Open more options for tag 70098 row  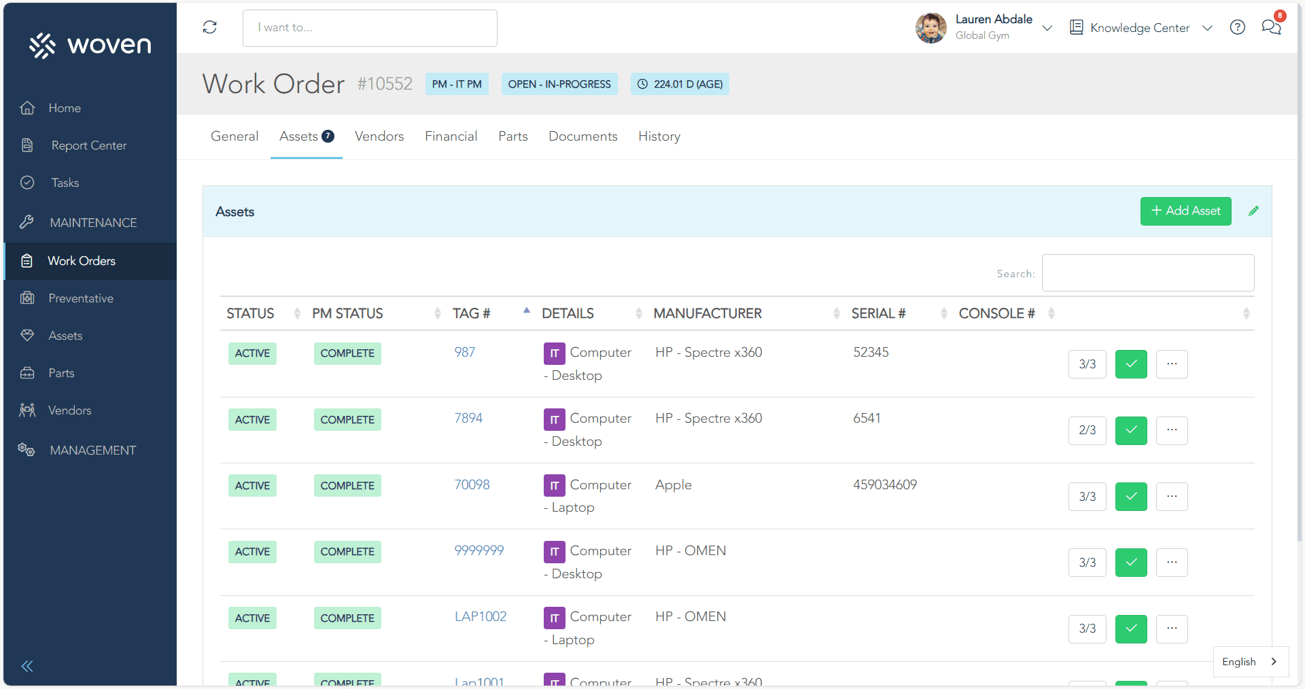pos(1172,497)
